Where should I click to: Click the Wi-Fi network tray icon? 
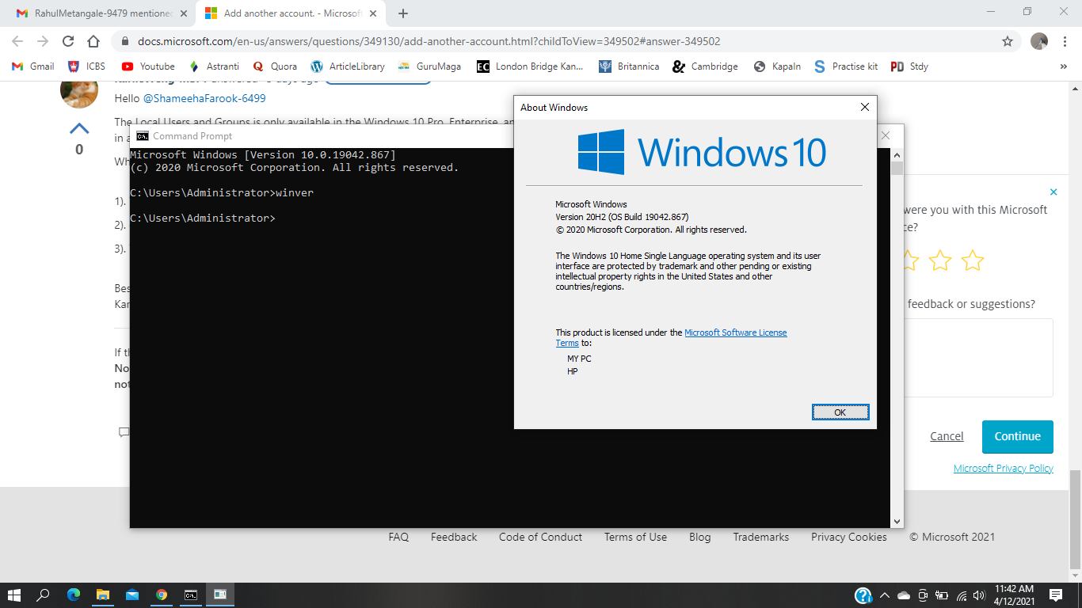pyautogui.click(x=962, y=595)
